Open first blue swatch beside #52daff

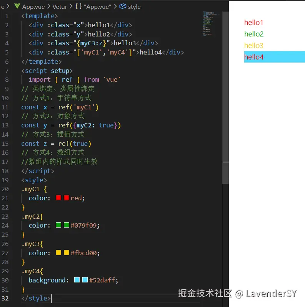pos(77,280)
